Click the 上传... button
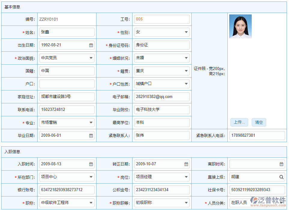 point(239,122)
